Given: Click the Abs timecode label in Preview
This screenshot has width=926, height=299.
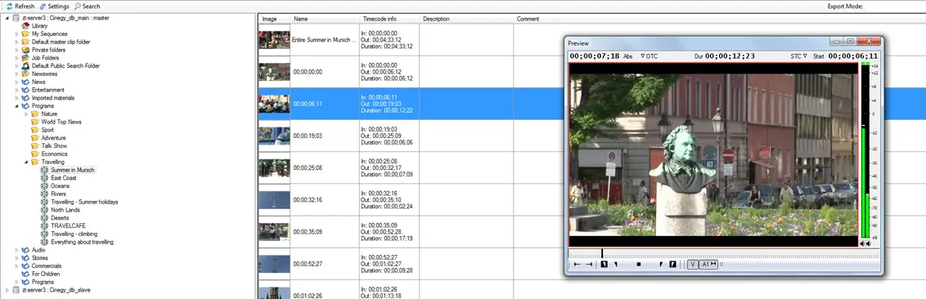Looking at the screenshot, I should (x=627, y=56).
